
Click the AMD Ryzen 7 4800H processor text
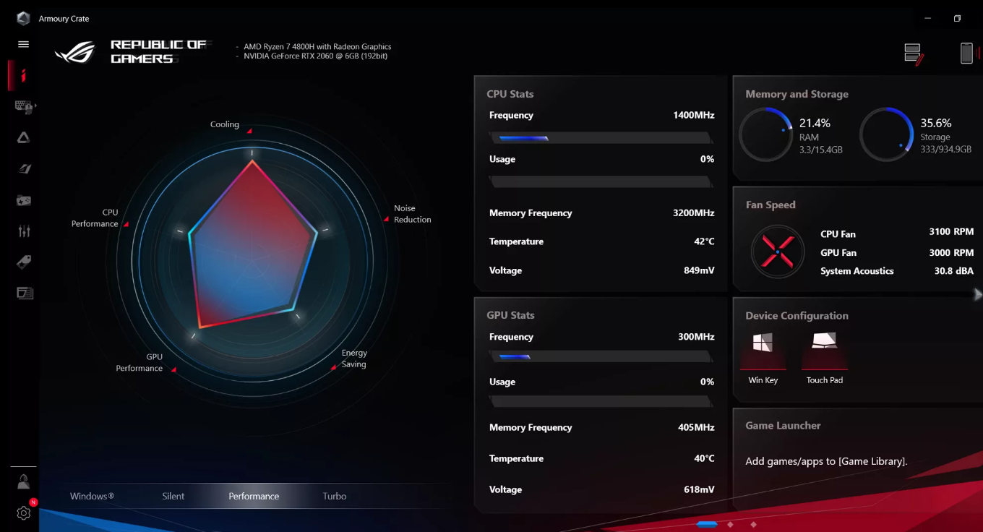click(317, 47)
